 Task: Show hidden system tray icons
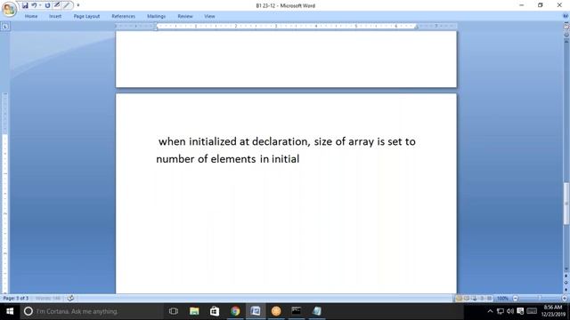490,311
